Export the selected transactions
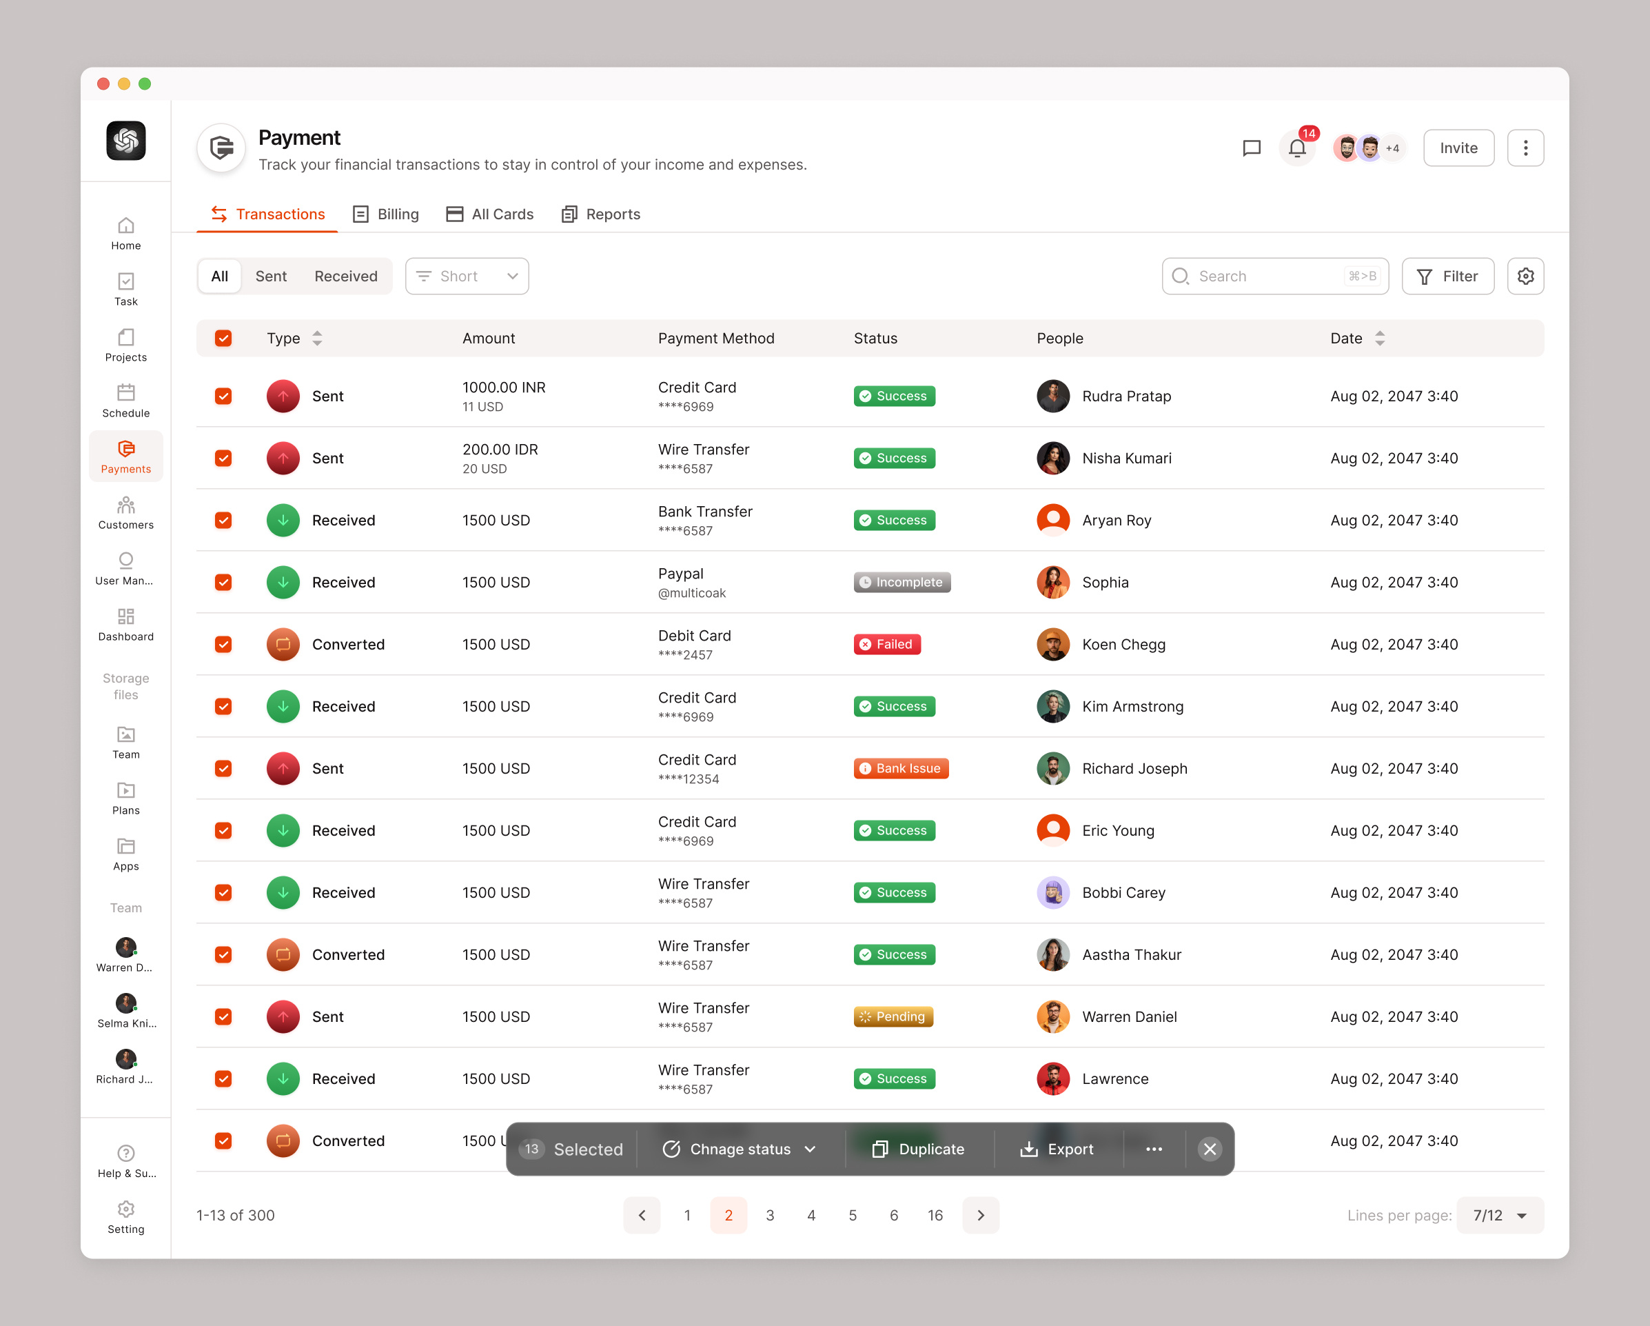Viewport: 1650px width, 1326px height. point(1059,1148)
